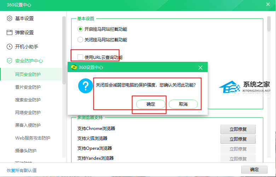Click the 支持Chrome浏览器 text
This screenshot has height=177, width=276.
[96, 129]
